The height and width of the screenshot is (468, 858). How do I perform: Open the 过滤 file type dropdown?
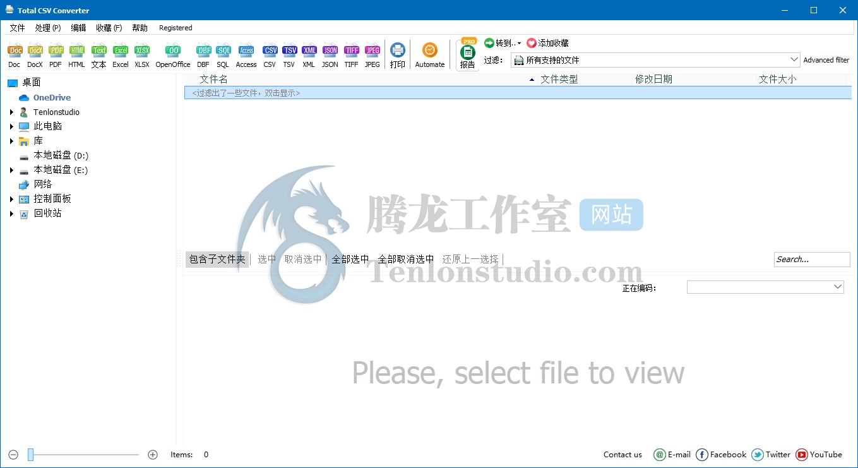coord(655,60)
